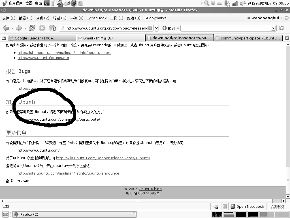
Task: Open a new tab from tab bar icon
Action: pos(4,38)
